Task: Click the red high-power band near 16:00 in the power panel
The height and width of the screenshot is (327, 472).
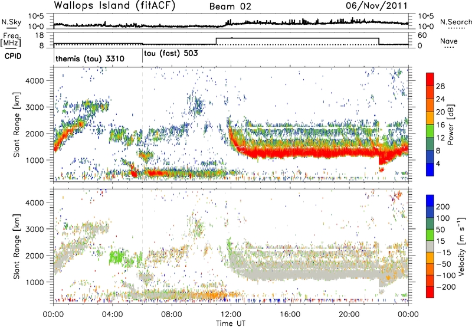Action: click(x=290, y=152)
